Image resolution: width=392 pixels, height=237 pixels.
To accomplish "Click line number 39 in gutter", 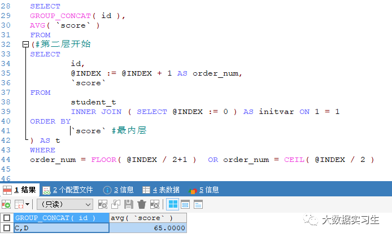I will (x=6, y=112).
